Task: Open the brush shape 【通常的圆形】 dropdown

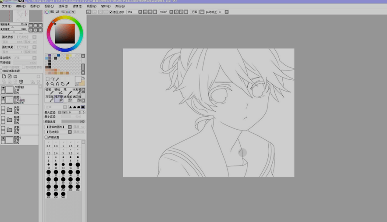Action: (x=70, y=127)
